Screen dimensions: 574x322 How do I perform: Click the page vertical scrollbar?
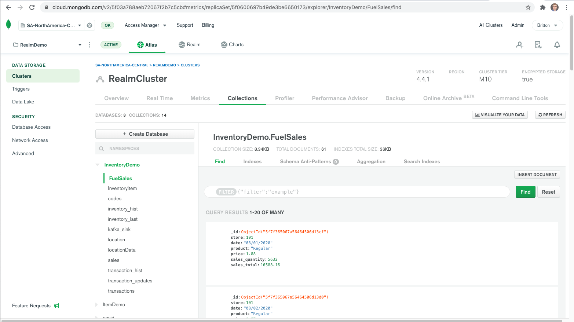coord(572,42)
